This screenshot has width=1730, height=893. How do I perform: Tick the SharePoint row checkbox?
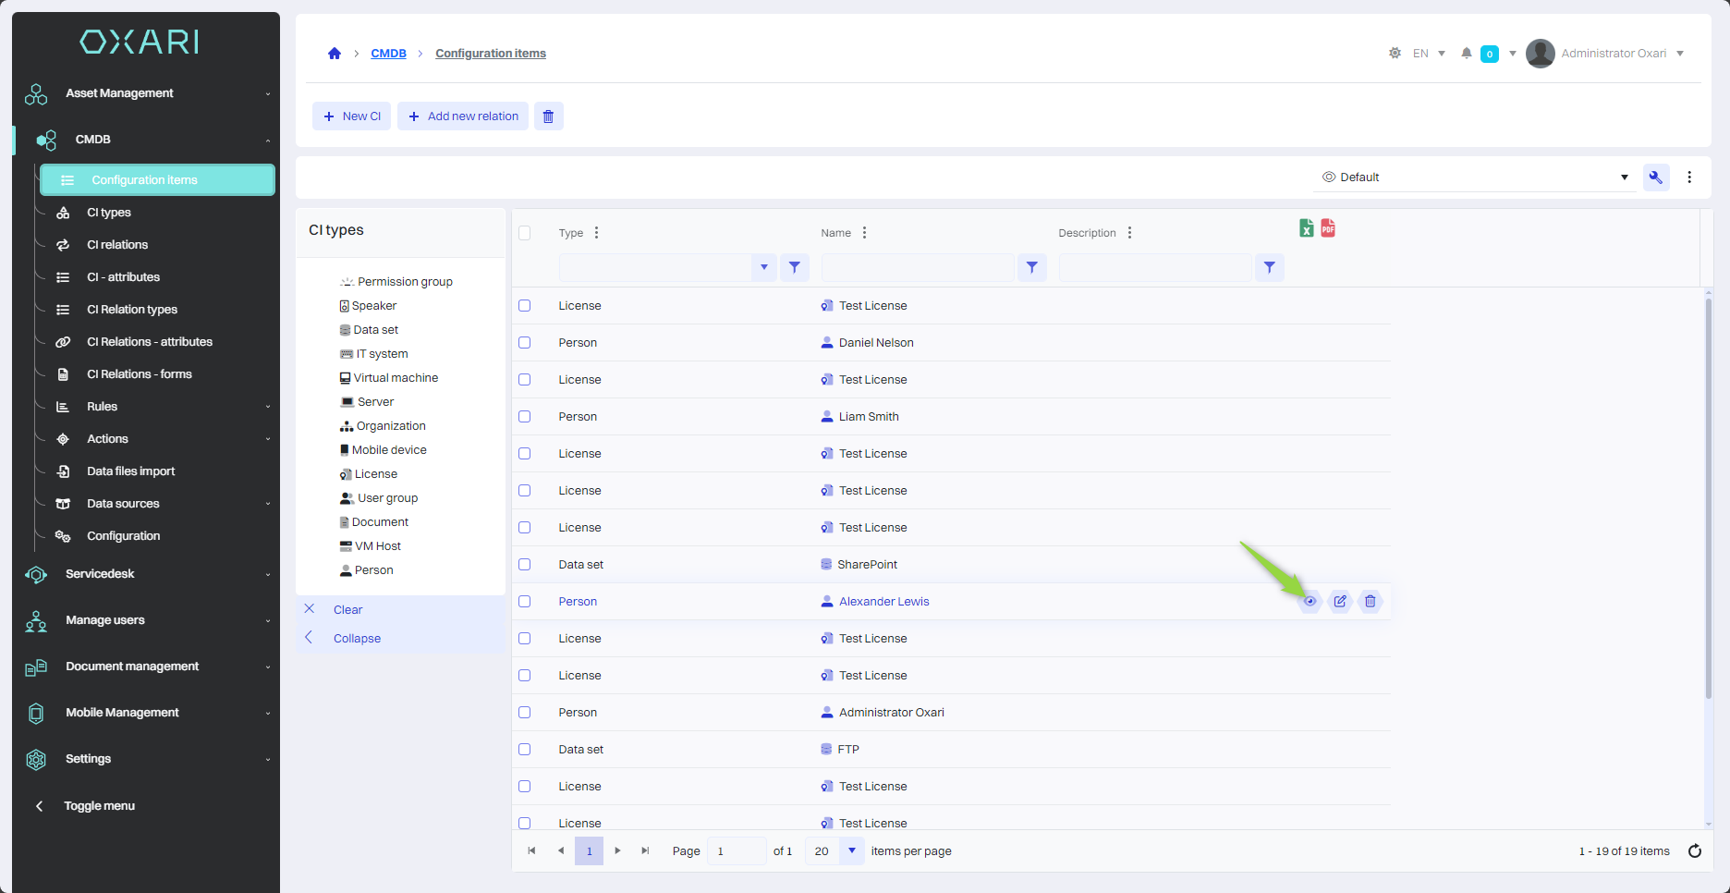click(x=525, y=565)
